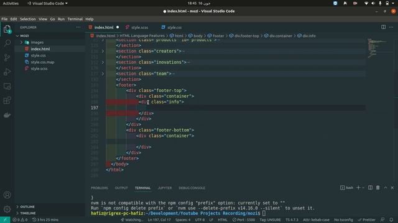398x223 pixels.
Task: Expand the images folder
Action: tap(21, 43)
